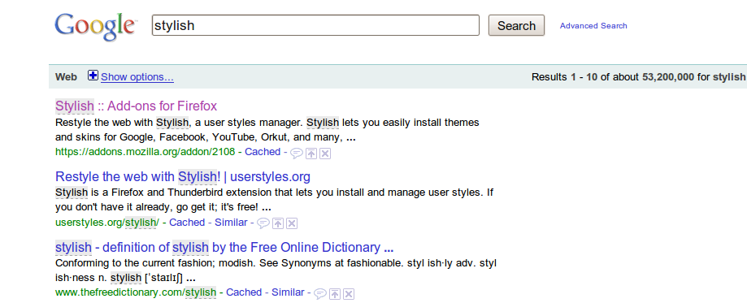This screenshot has width=747, height=303.
Task: Open Advanced Search
Action: click(x=593, y=26)
